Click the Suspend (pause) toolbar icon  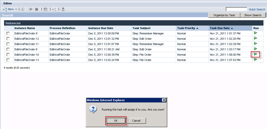point(23,9)
